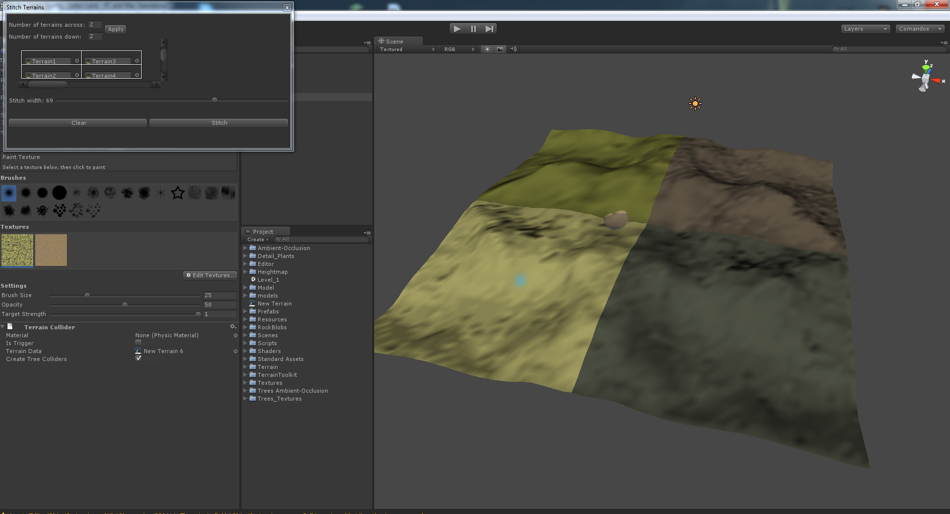Open the Textured draw mode dropdown

pyautogui.click(x=407, y=49)
